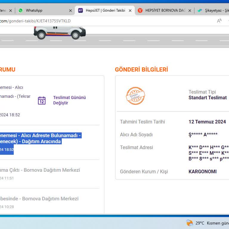Click the red Y favicon on HEPSİYET tab
Screen dimensions: 229x229
(x=140, y=10)
